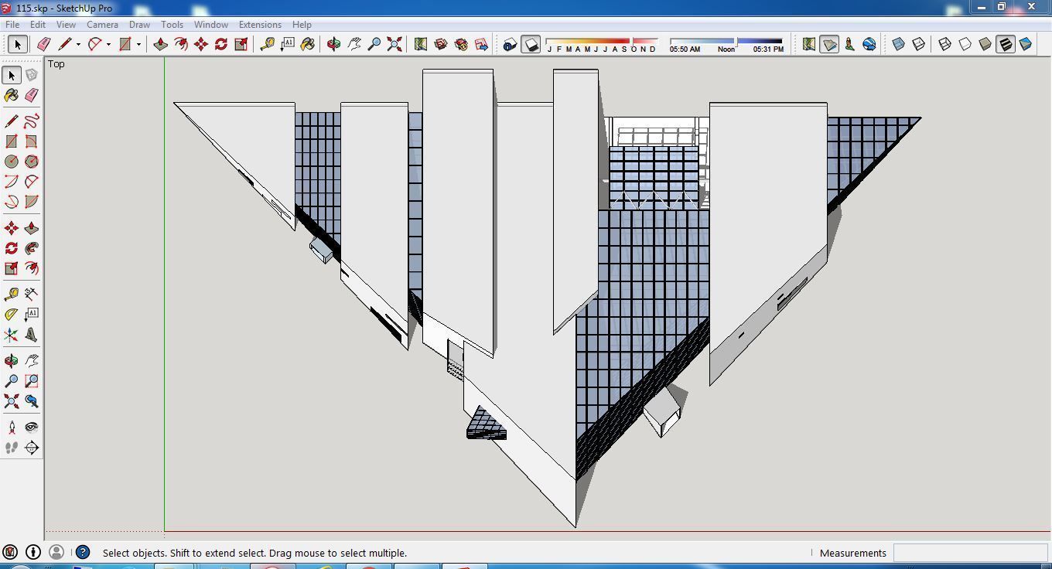Enable X-ray face style
The image size is (1052, 569).
[x=898, y=45]
